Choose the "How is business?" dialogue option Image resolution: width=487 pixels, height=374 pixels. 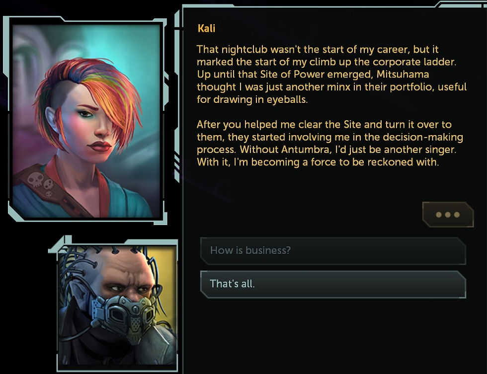tap(333, 251)
